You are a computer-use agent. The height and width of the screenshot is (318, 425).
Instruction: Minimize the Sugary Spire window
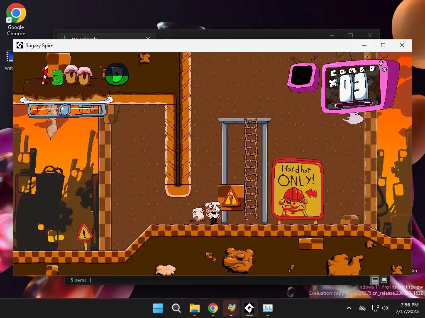click(x=364, y=45)
